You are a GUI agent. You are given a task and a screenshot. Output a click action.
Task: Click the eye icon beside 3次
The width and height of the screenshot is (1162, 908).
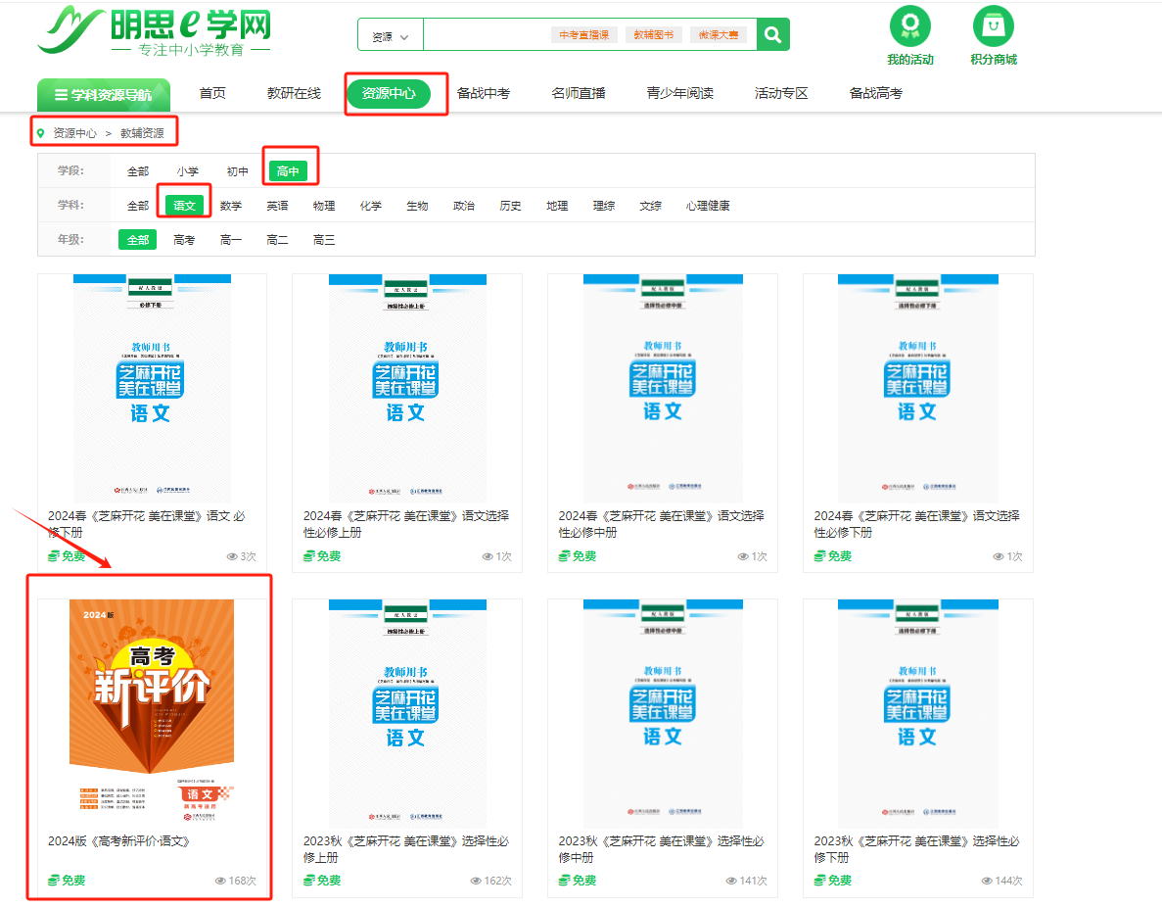[x=232, y=556]
